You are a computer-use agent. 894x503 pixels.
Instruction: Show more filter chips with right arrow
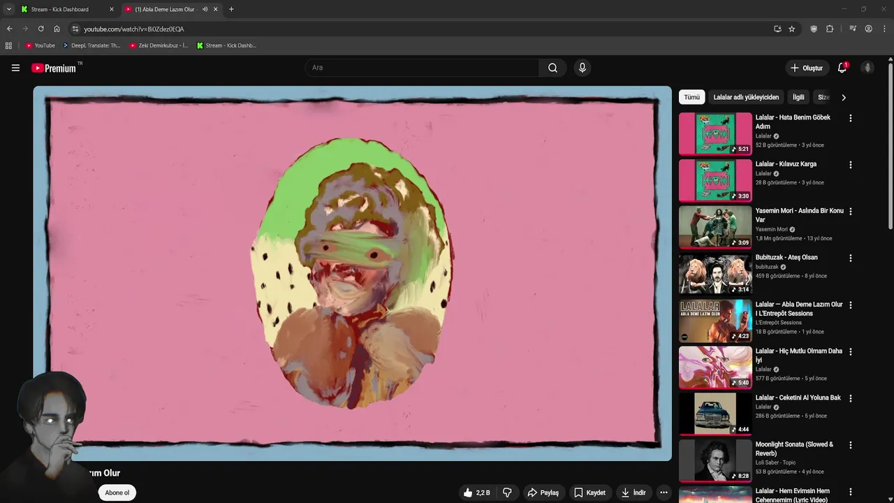843,97
